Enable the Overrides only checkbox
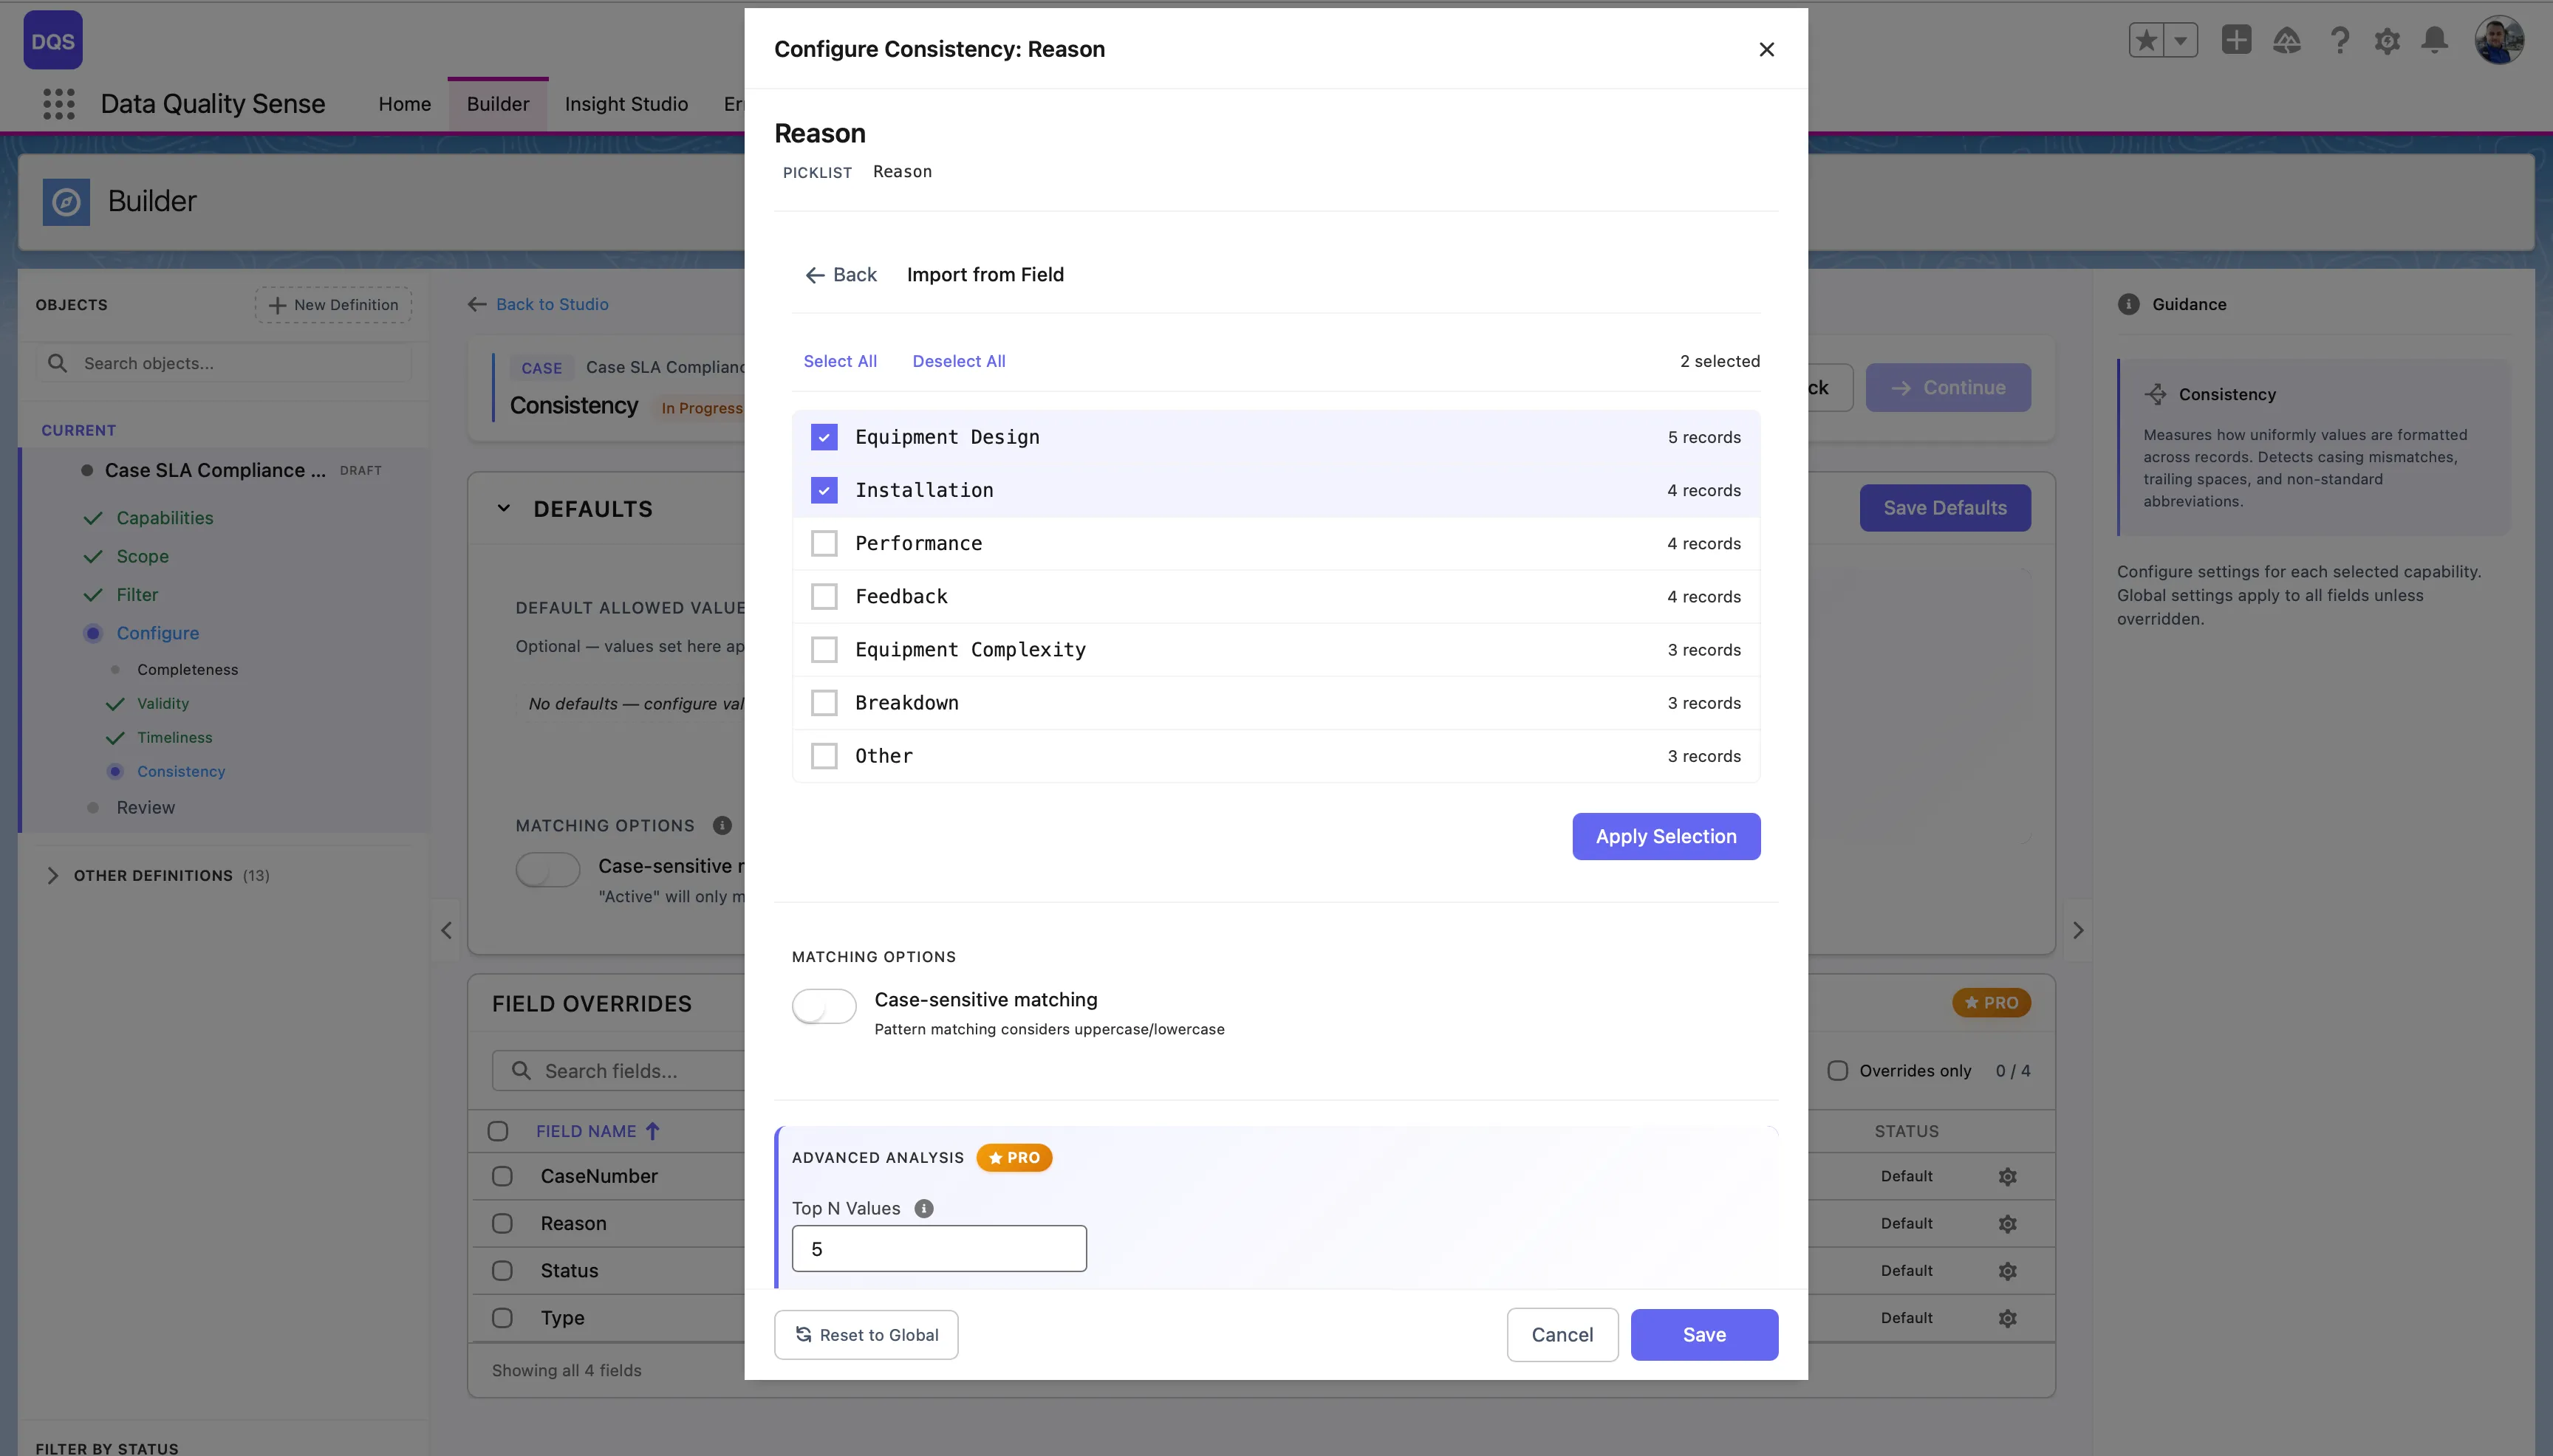The image size is (2553, 1456). [1839, 1070]
